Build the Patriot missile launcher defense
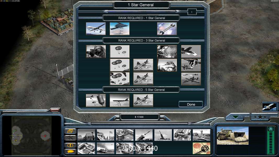Image resolution: width=279 pixels, height=157 pixels. click(x=144, y=135)
